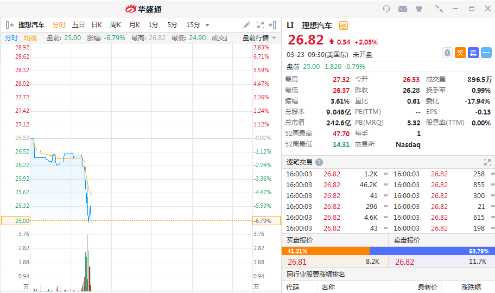This screenshot has width=495, height=293.
Task: Click the LI ticker symbol
Action: 290,26
